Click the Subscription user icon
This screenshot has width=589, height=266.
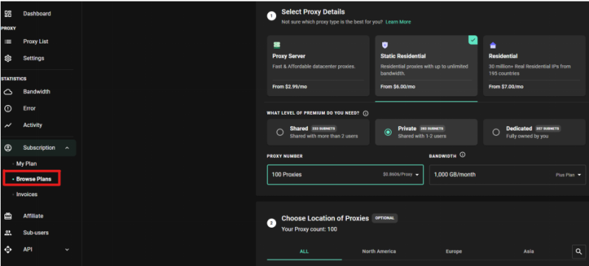pyautogui.click(x=8, y=148)
